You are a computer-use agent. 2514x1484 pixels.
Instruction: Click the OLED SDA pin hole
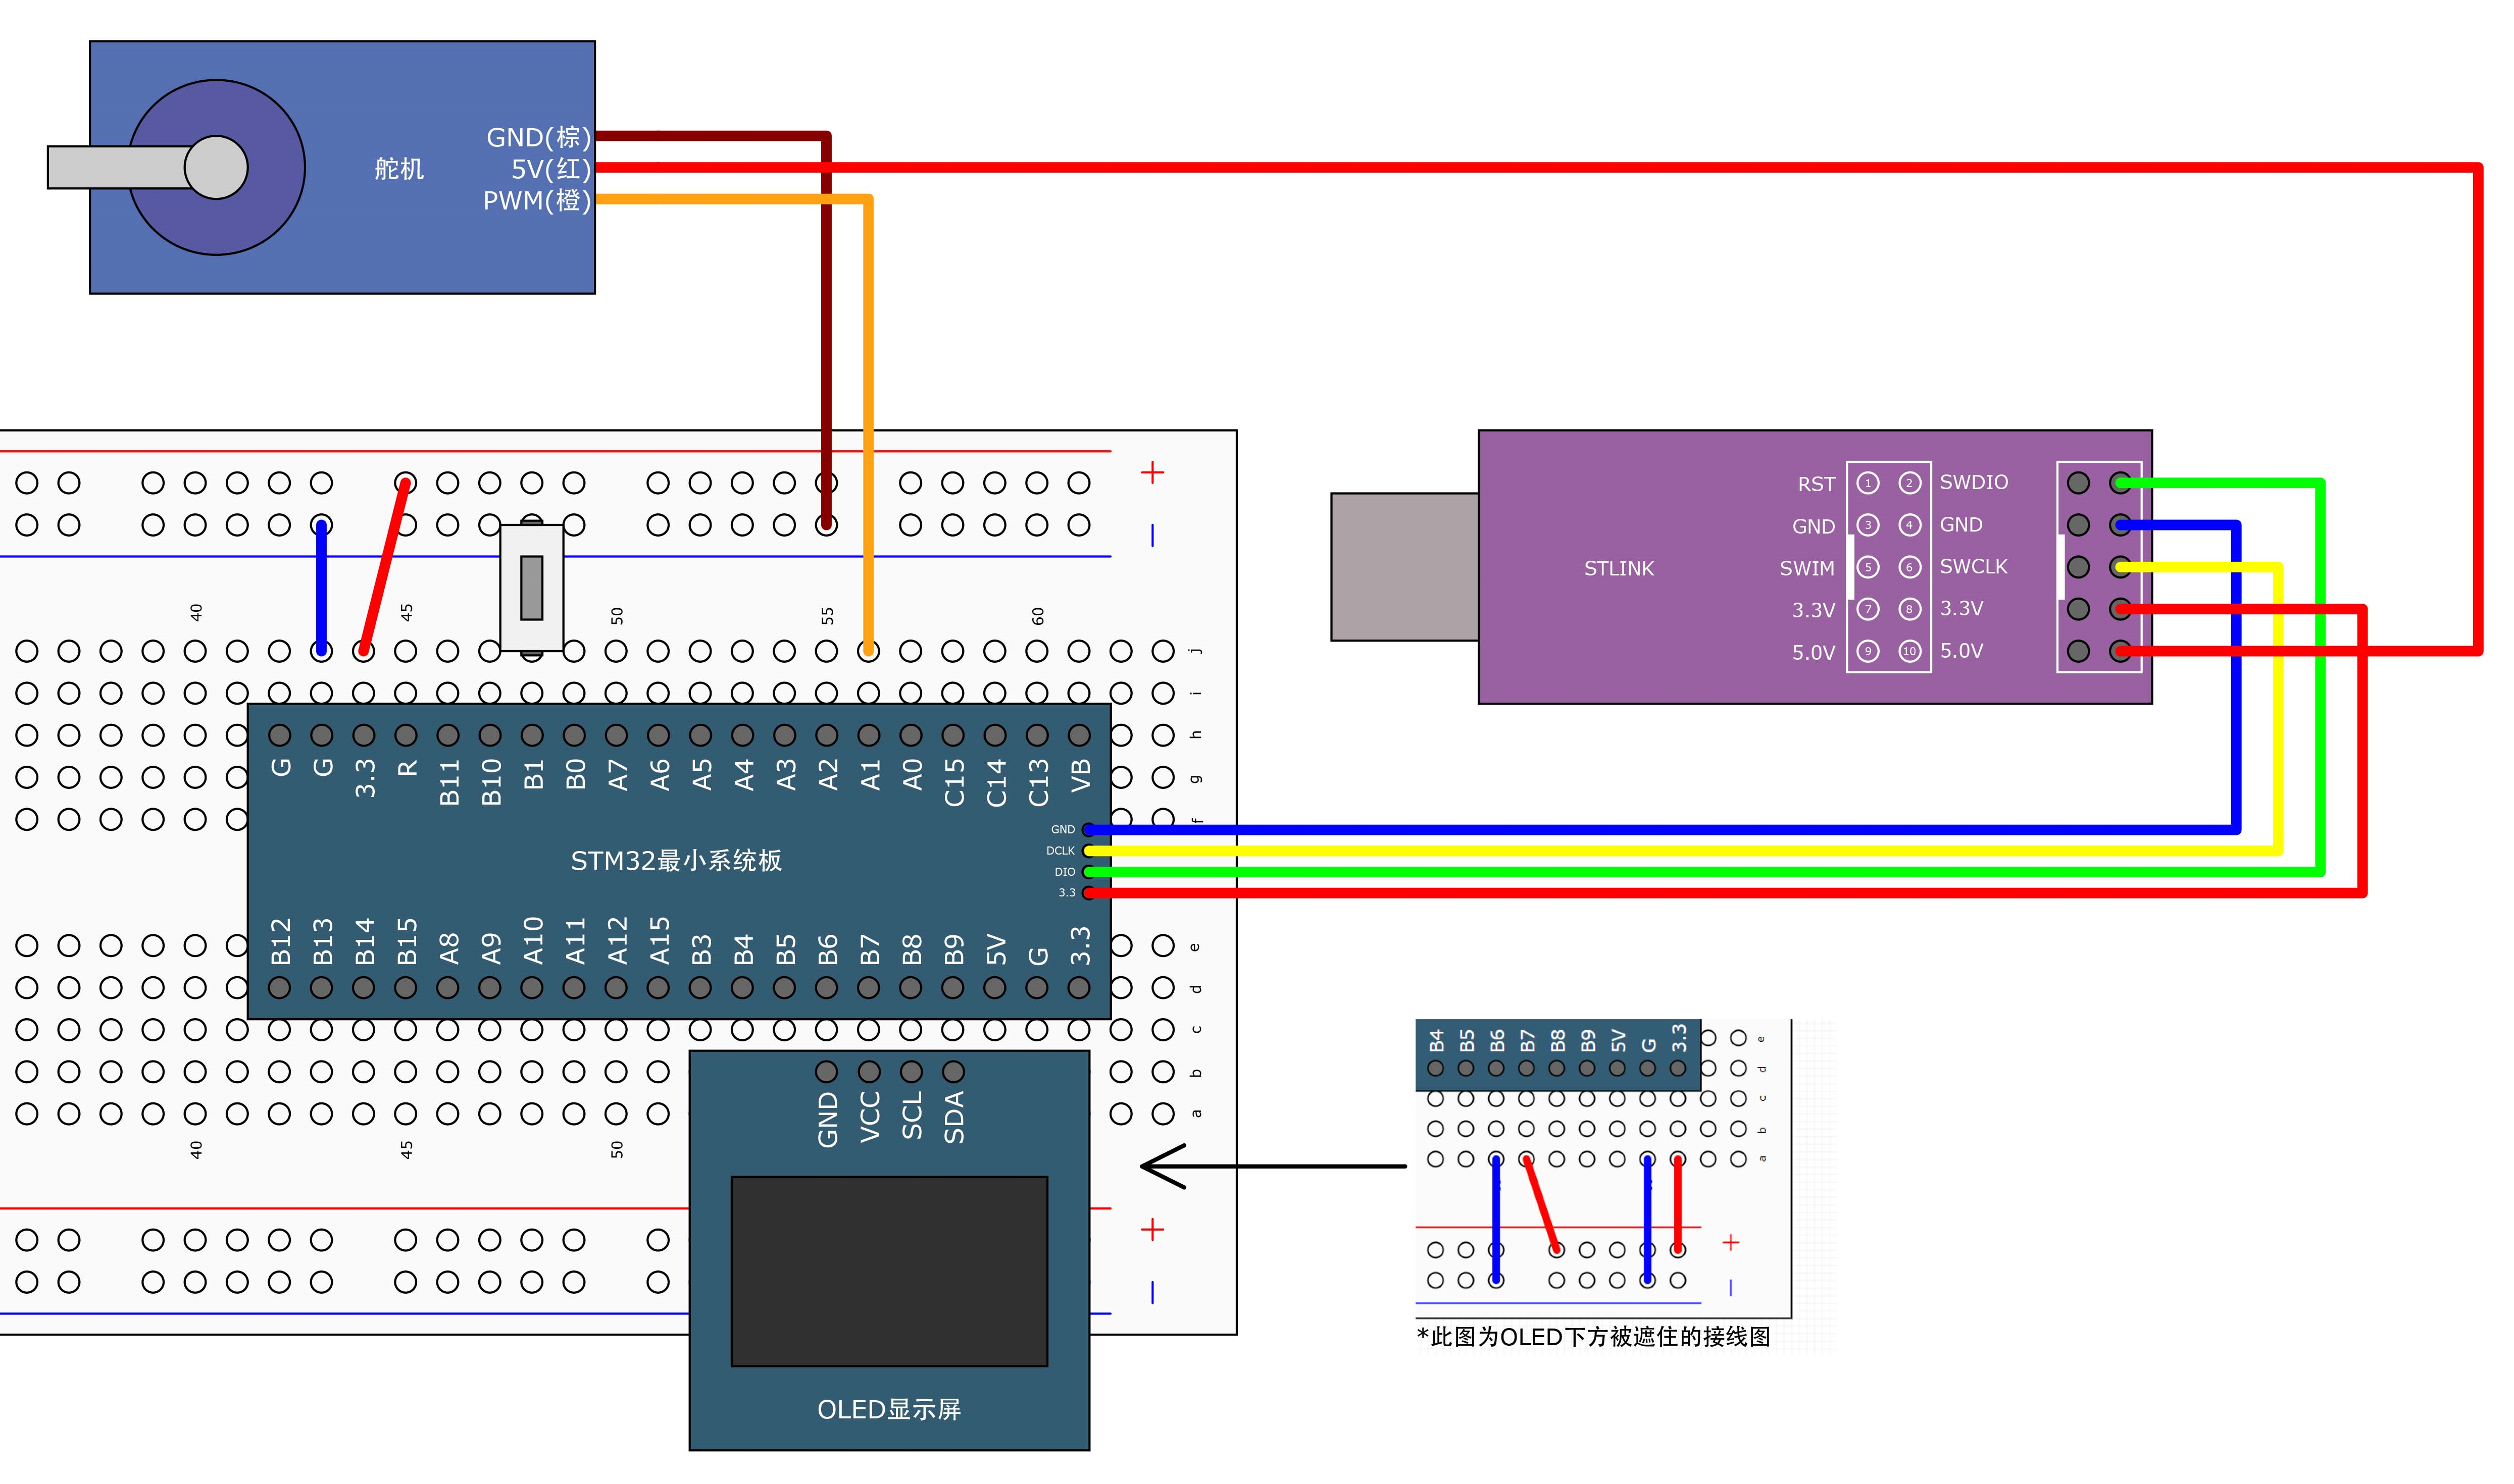pos(953,1072)
